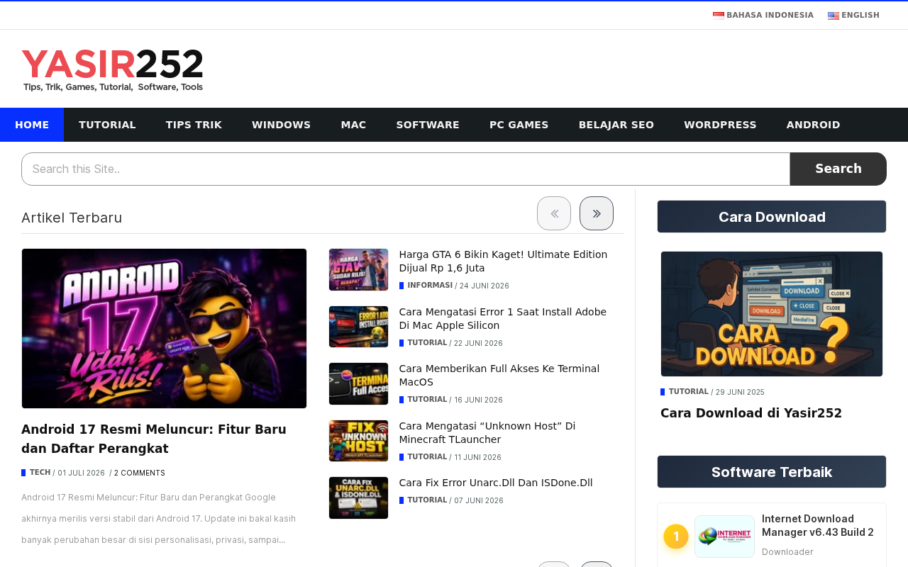
Task: Open Cara Fix Error Unarc.Dll article
Action: (496, 483)
